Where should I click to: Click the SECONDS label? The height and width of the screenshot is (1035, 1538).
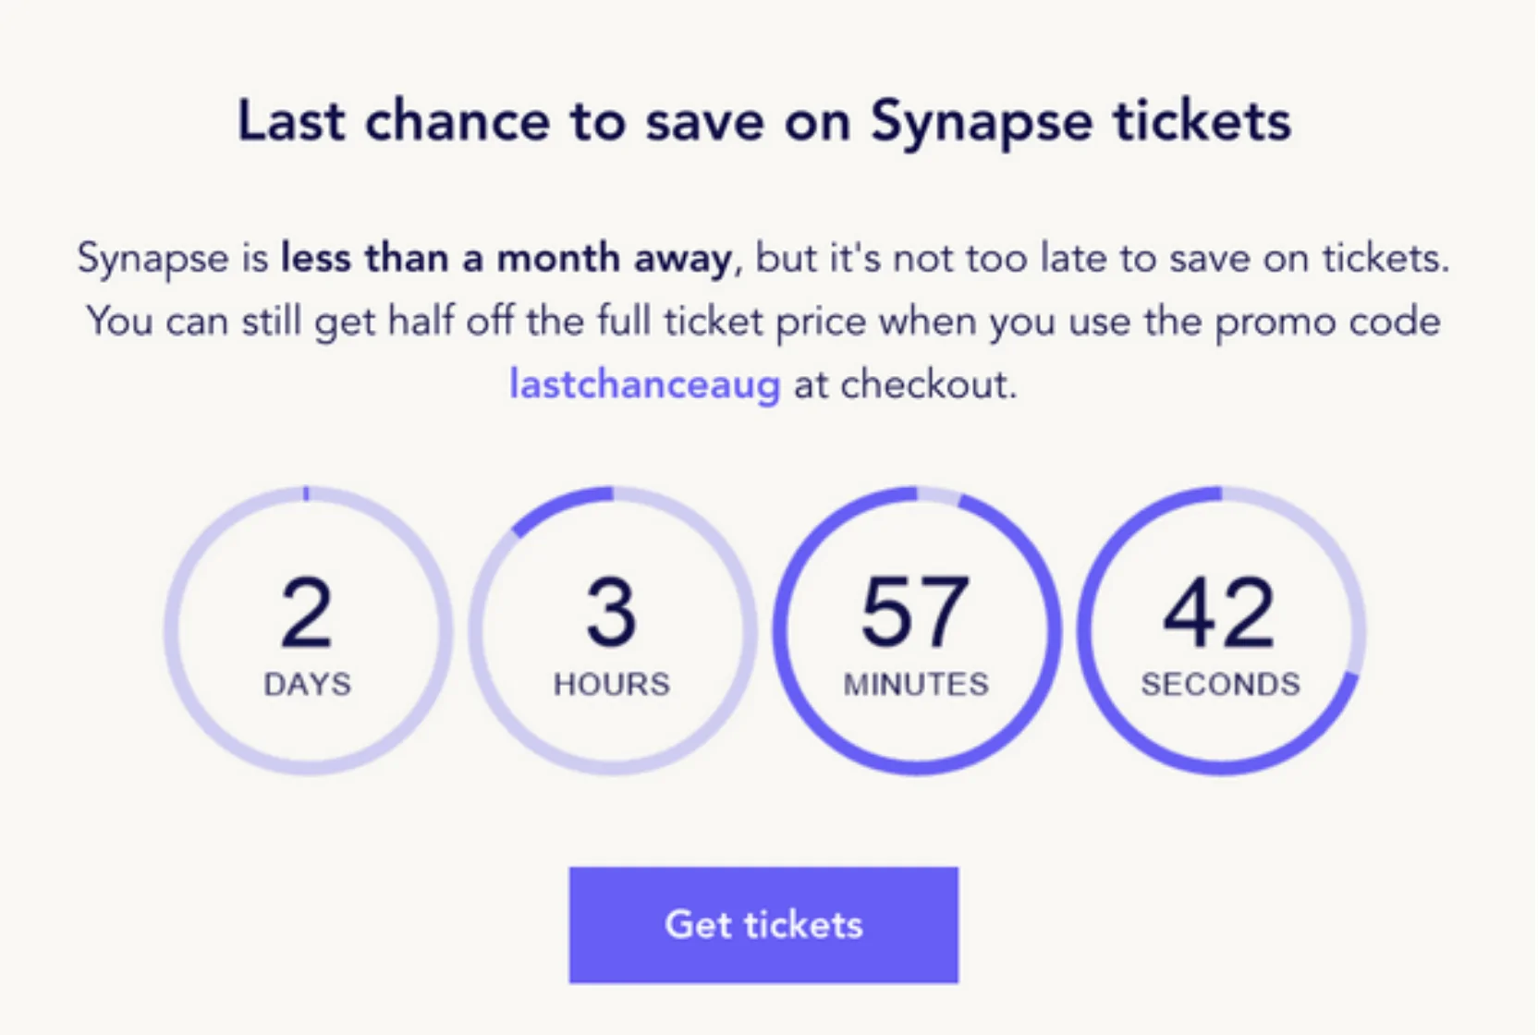coord(1220,684)
